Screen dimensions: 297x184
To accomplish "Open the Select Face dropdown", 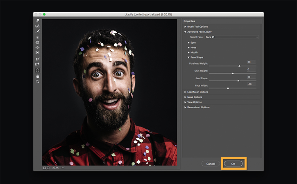I will click(x=231, y=37).
